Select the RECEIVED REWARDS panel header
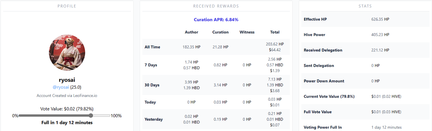Image resolution: width=432 pixels, height=131 pixels. 216,6
